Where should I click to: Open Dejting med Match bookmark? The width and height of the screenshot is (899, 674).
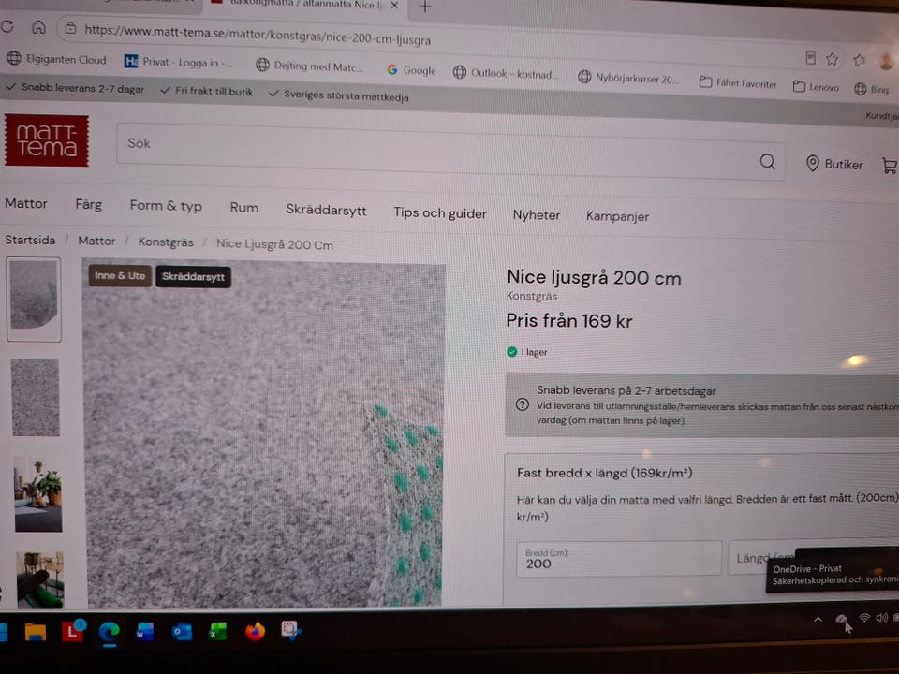click(310, 66)
